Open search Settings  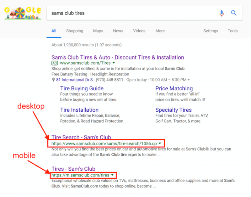point(211,31)
